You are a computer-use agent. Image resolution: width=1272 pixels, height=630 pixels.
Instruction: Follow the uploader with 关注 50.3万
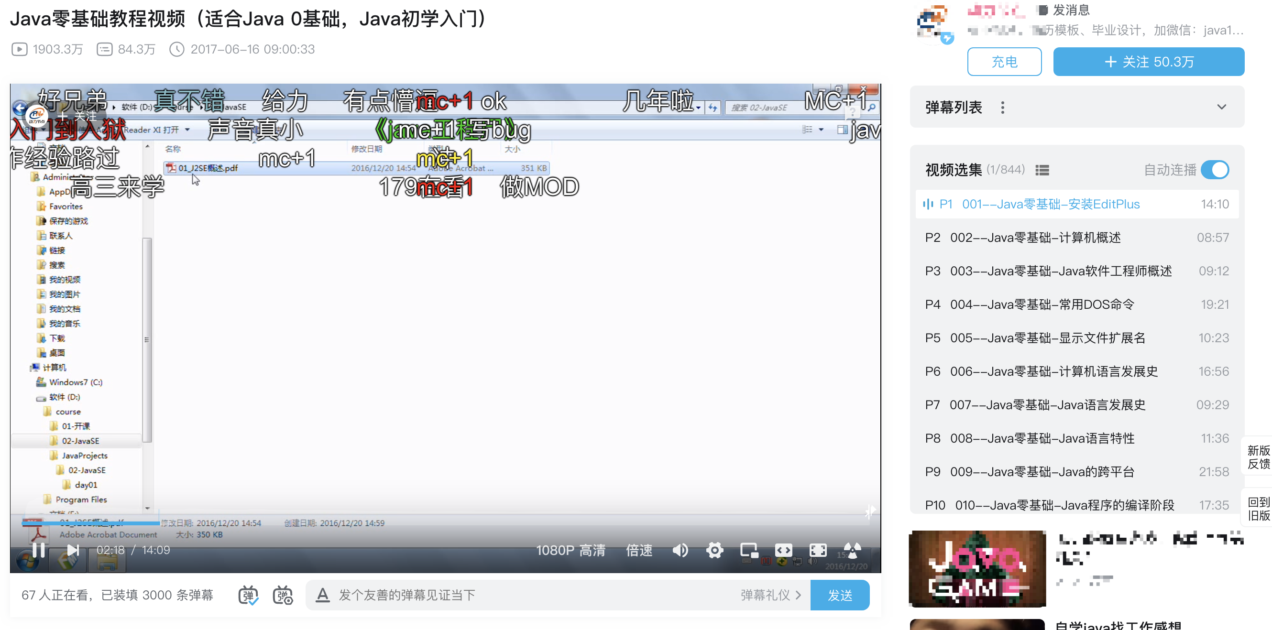click(1148, 62)
